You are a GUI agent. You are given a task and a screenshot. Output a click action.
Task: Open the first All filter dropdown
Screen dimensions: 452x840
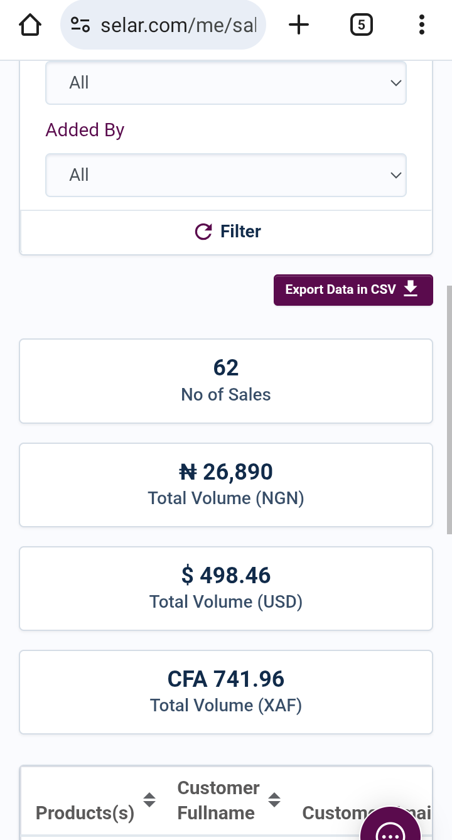point(226,82)
